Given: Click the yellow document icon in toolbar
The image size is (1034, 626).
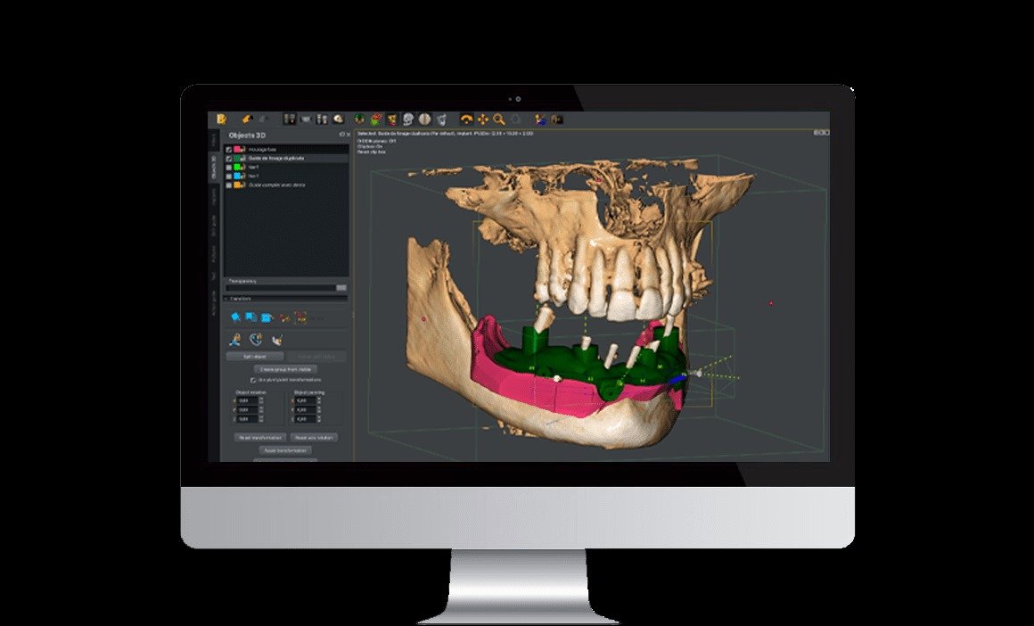Looking at the screenshot, I should 221,119.
